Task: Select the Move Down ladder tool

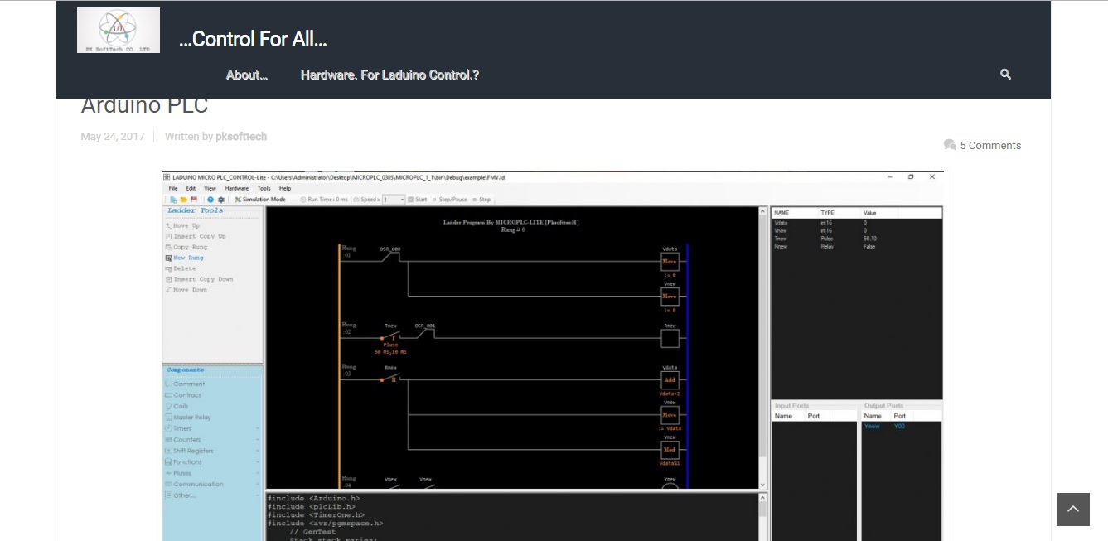Action: tap(186, 290)
